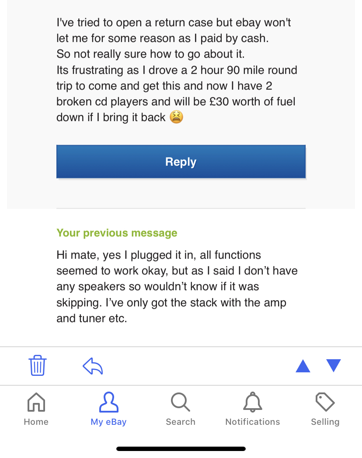Tap the magnifying glass icon
Screen dimensions: 362x458
pos(181,402)
